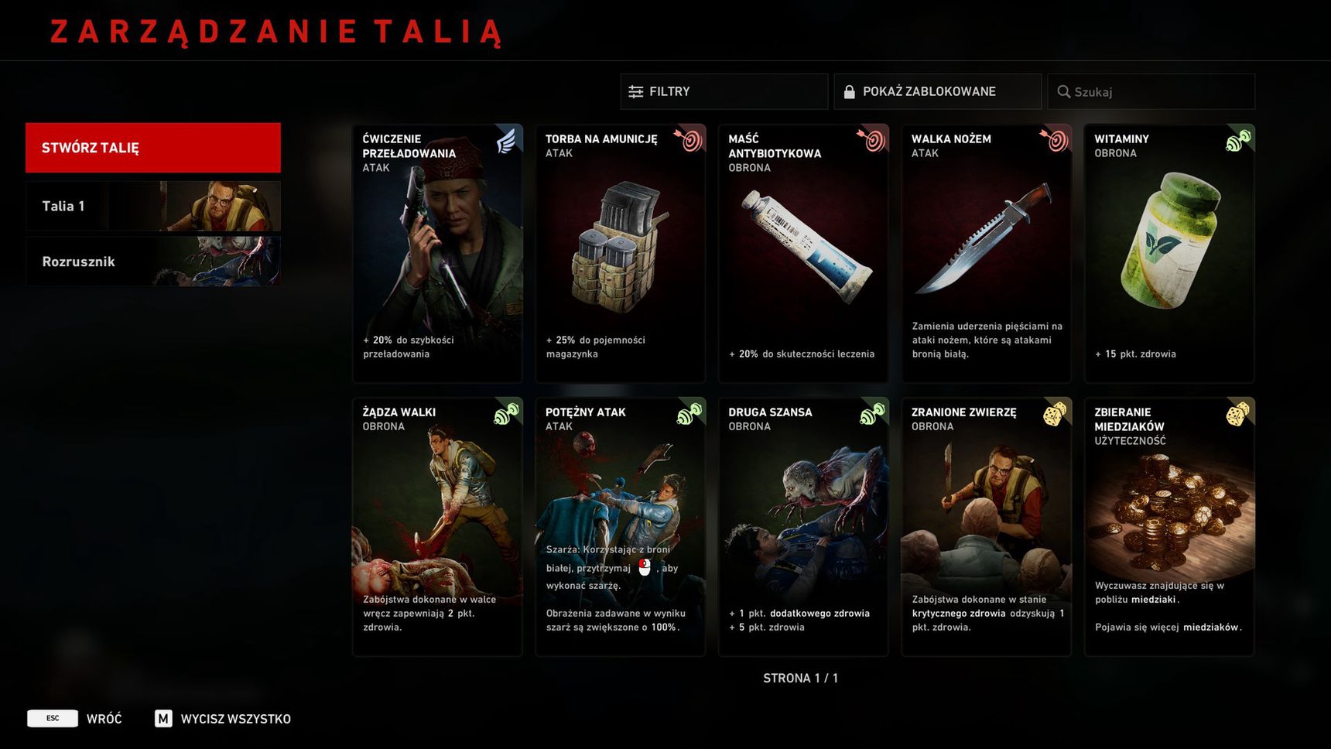Select the Potężny Atak card

621,527
